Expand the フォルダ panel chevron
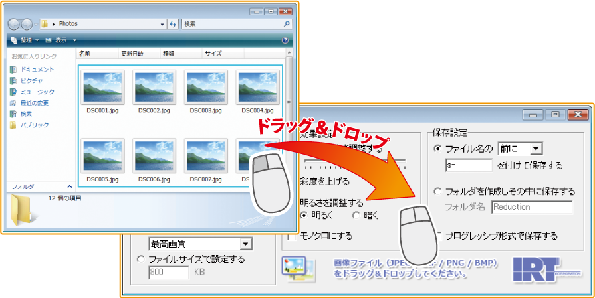The width and height of the screenshot is (595, 298). click(x=70, y=186)
